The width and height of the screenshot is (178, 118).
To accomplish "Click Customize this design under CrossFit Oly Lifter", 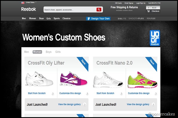I will click(x=70, y=93).
